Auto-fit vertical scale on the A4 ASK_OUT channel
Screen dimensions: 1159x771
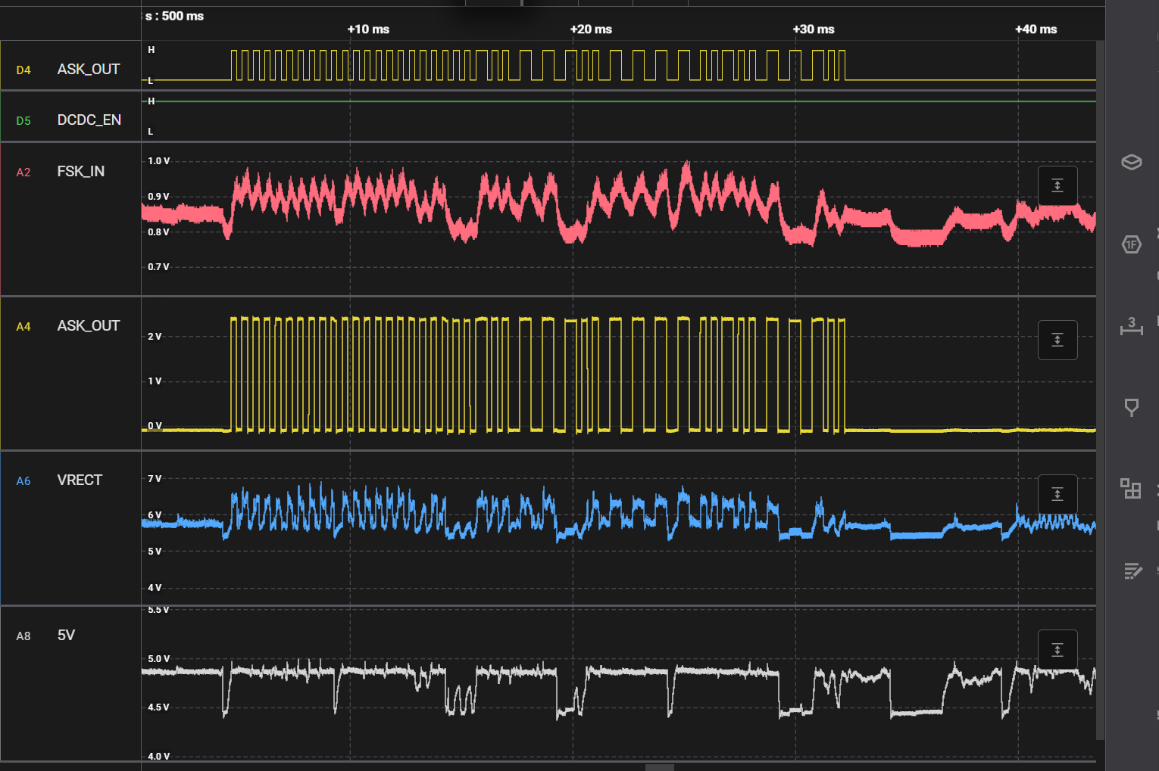pyautogui.click(x=1057, y=340)
